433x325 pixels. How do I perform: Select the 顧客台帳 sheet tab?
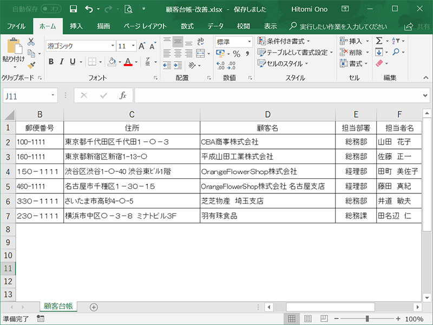(x=58, y=306)
